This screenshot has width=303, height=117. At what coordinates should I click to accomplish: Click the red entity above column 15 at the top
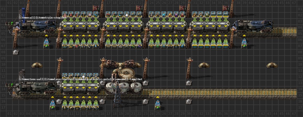[x=96, y=8]
